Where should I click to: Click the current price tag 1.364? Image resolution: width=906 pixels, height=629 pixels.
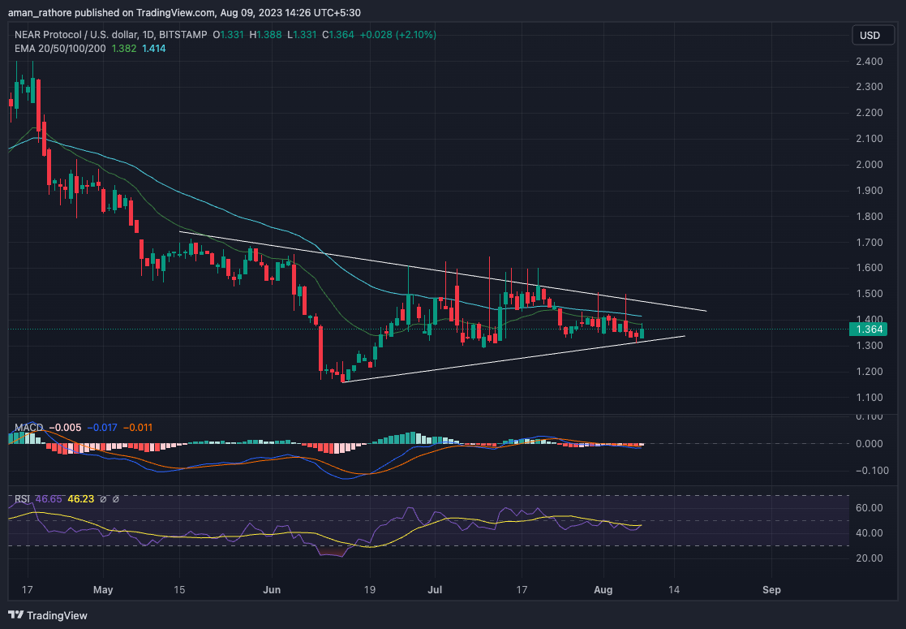coord(869,330)
